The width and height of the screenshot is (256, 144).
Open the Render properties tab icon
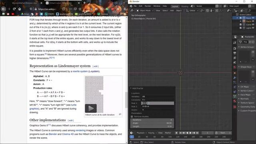tap(235, 48)
